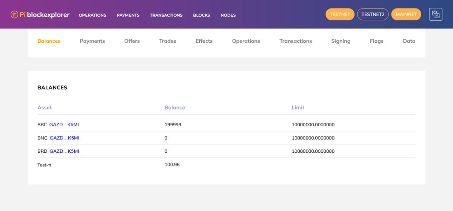Open BNG issuer GAZD...K5MI link

(x=65, y=138)
